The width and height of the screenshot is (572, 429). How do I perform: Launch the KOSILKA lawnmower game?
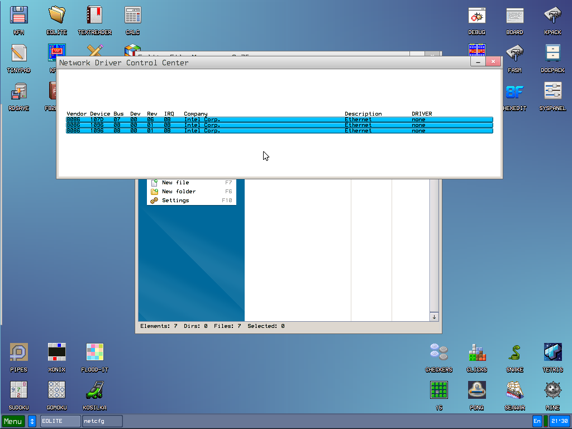click(94, 391)
